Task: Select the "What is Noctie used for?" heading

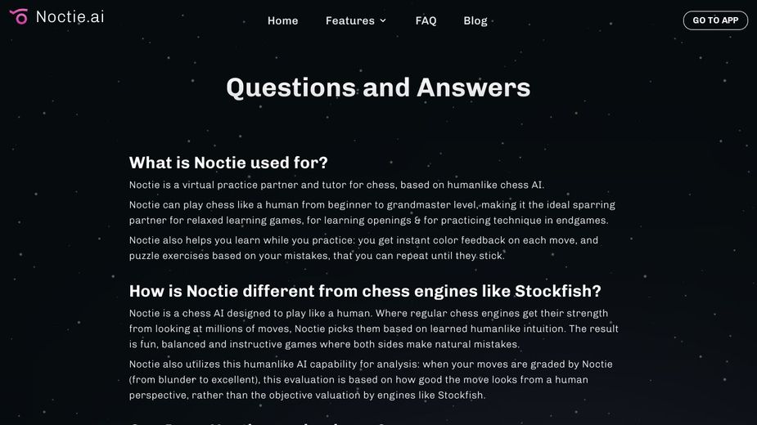Action: coord(228,163)
